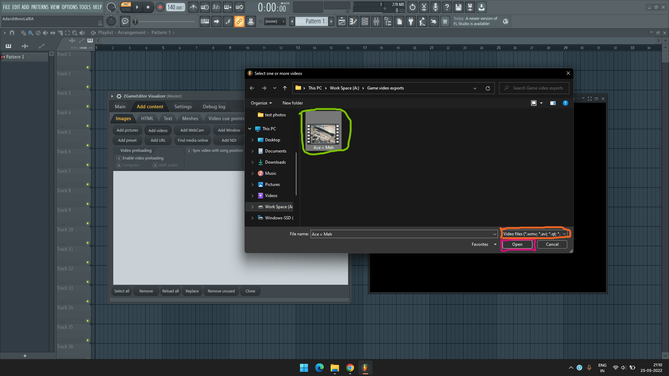This screenshot has height=376, width=669.
Task: Click the Add WebCam button
Action: [192, 130]
